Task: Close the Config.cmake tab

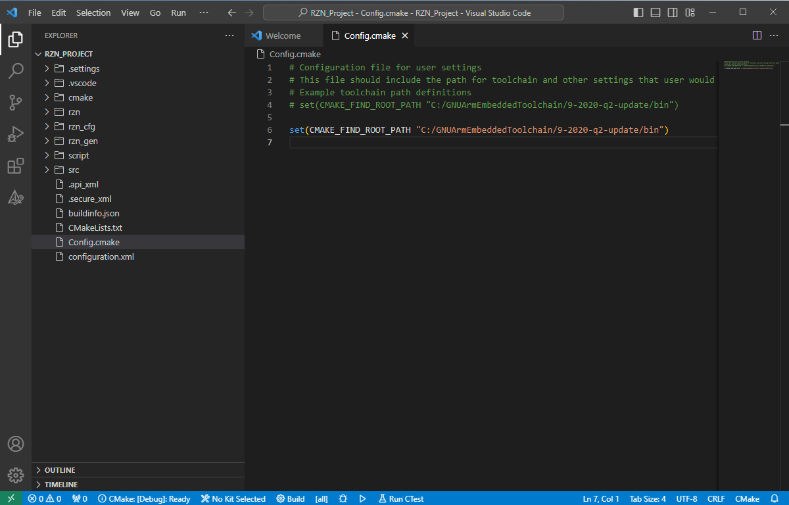Action: coord(405,36)
